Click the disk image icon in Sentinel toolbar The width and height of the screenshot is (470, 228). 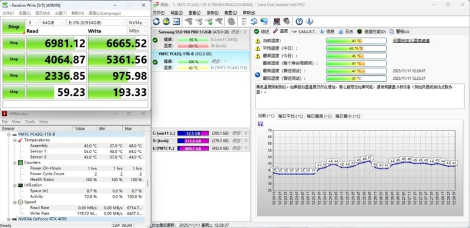click(x=176, y=21)
